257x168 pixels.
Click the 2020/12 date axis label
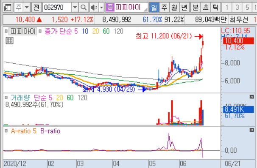click(15, 164)
